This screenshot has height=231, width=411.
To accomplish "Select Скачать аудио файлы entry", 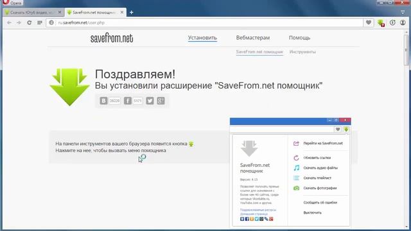I will [320, 168].
